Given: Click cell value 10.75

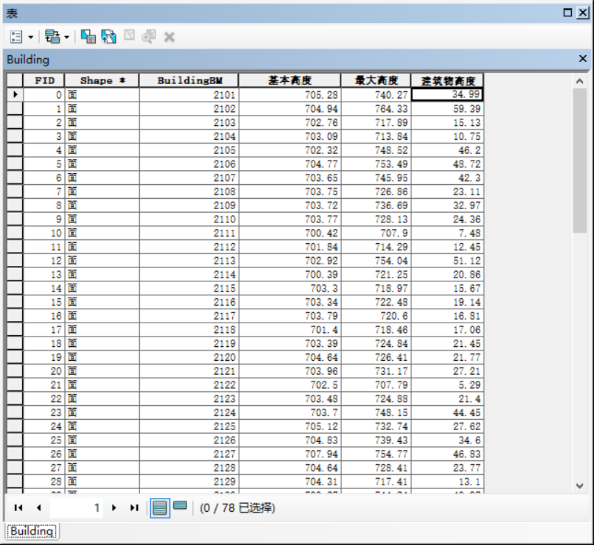Looking at the screenshot, I should pyautogui.click(x=447, y=136).
